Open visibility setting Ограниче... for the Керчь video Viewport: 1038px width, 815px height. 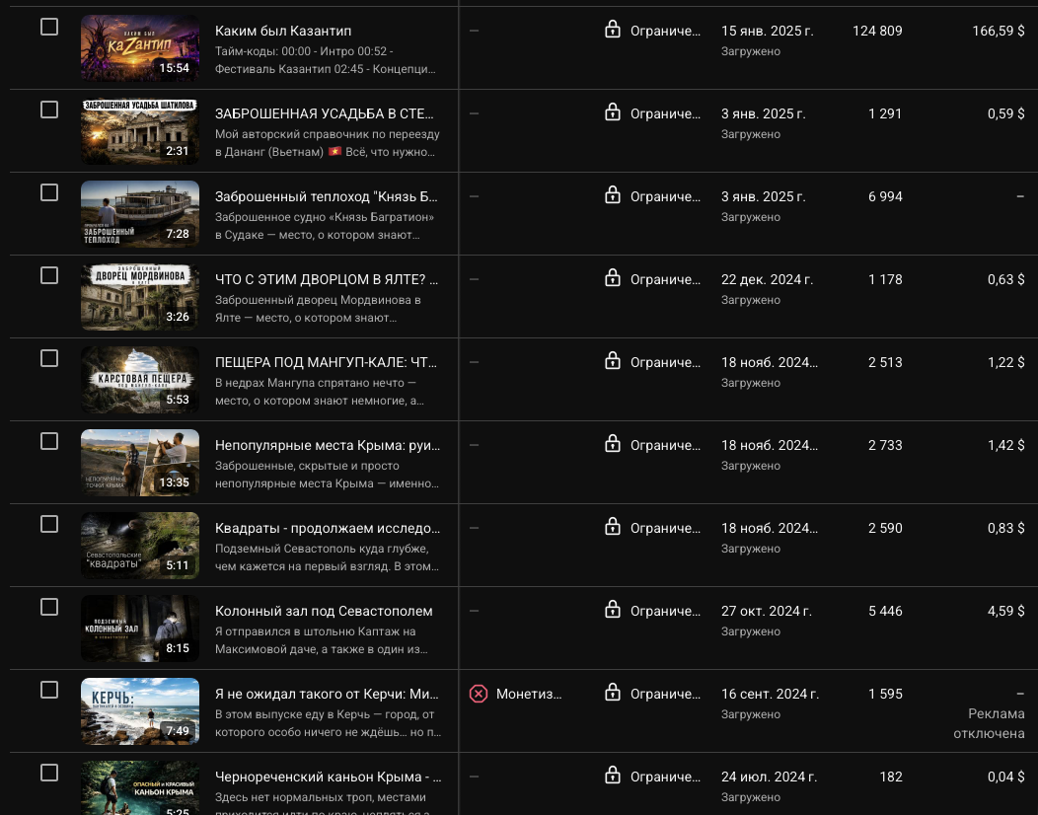coord(665,694)
